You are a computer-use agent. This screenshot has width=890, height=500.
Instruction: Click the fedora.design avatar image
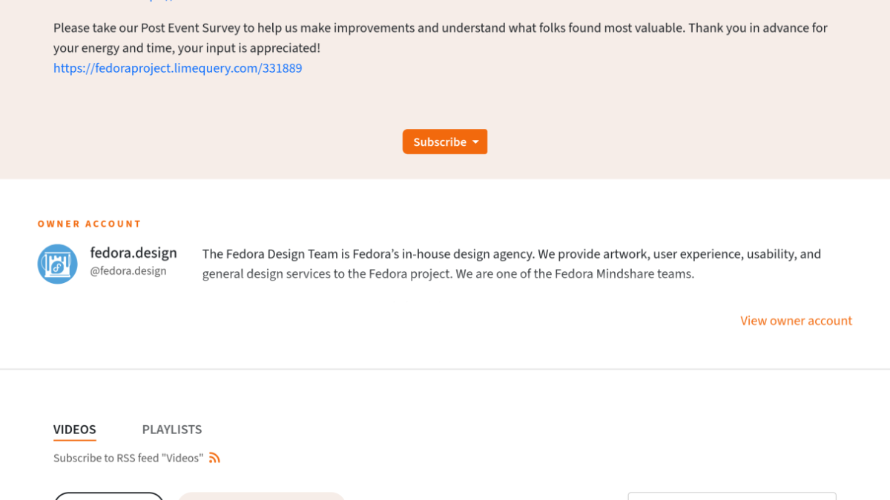[58, 264]
